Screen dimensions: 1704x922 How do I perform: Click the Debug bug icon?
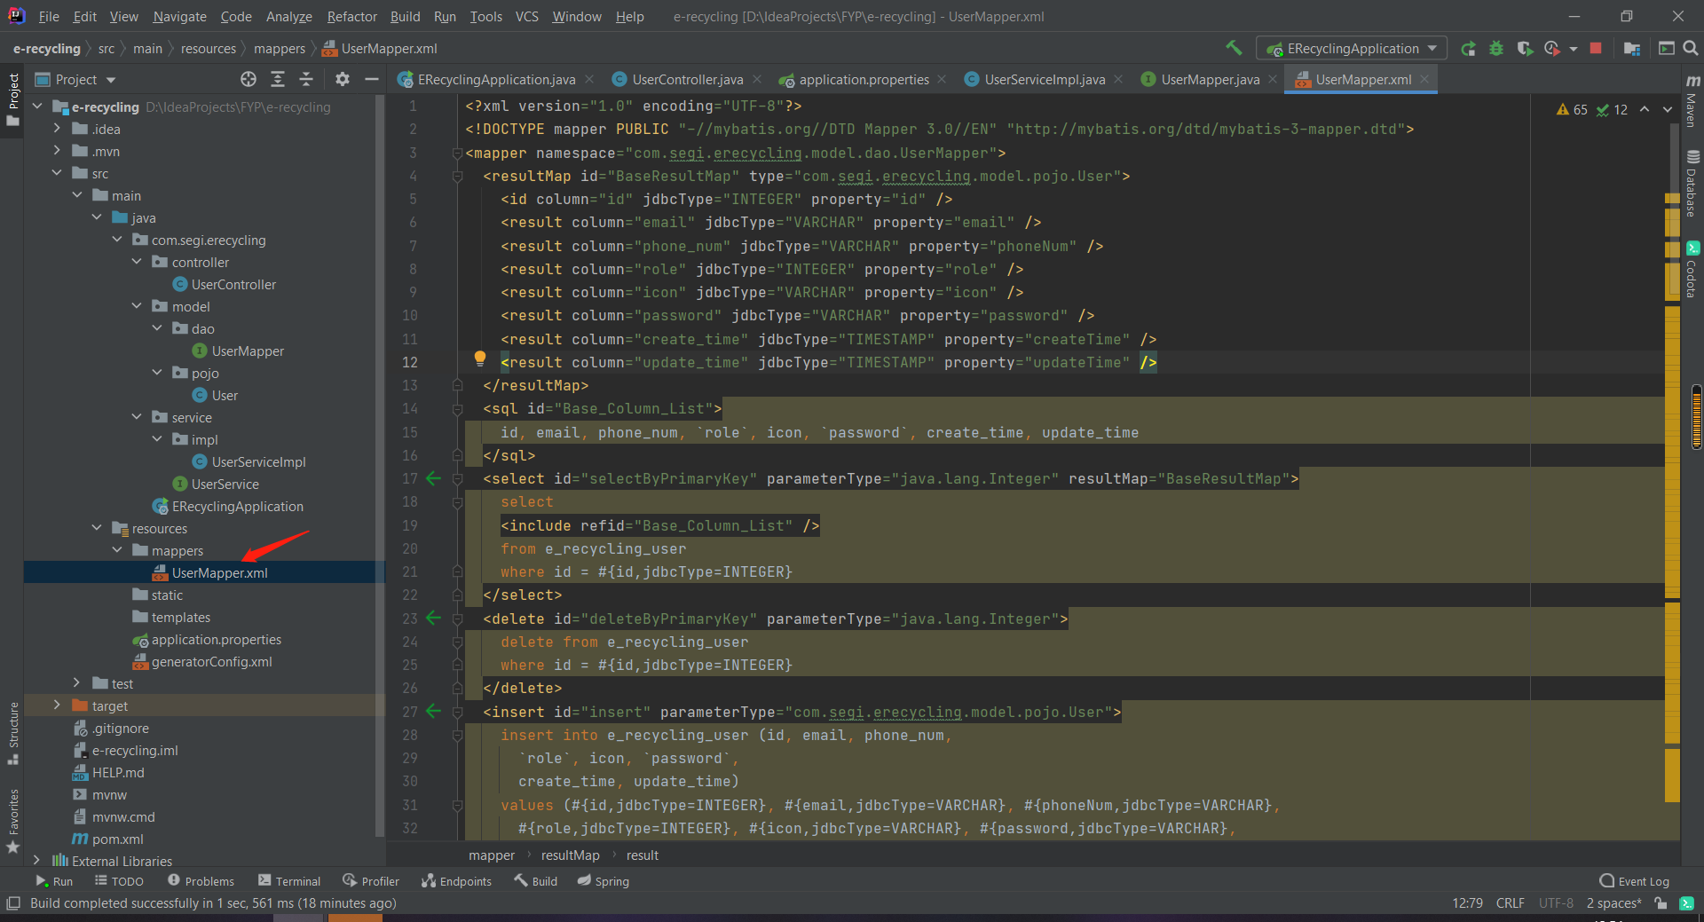(1496, 49)
